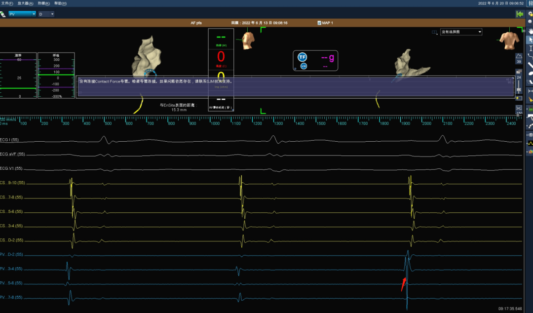
Task: Open the D electrode dropdown
Action: click(46, 14)
